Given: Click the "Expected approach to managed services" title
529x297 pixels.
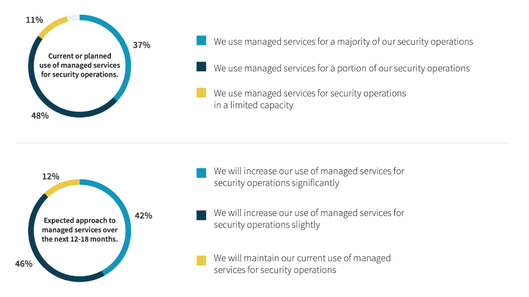Looking at the screenshot, I should click(79, 231).
